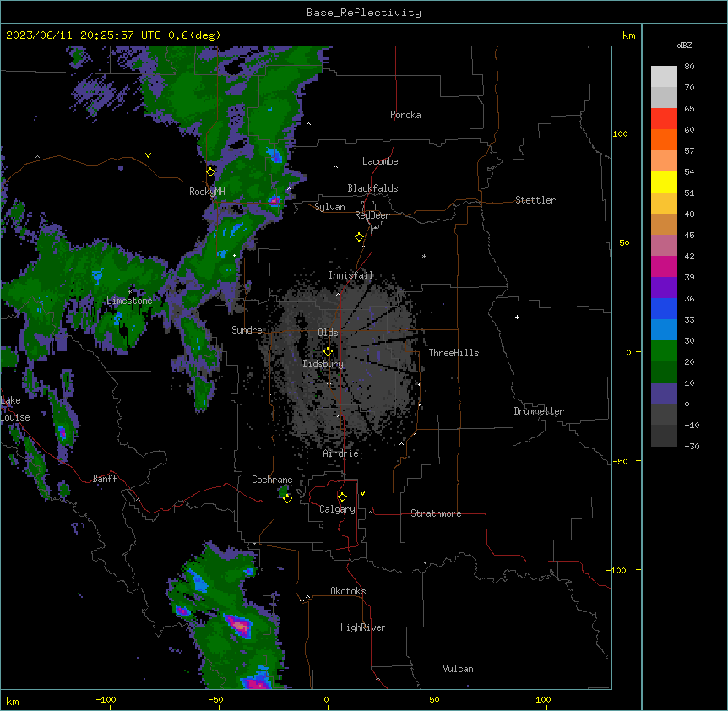Click the Sylvan label
The image size is (728, 711).
pyautogui.click(x=329, y=207)
